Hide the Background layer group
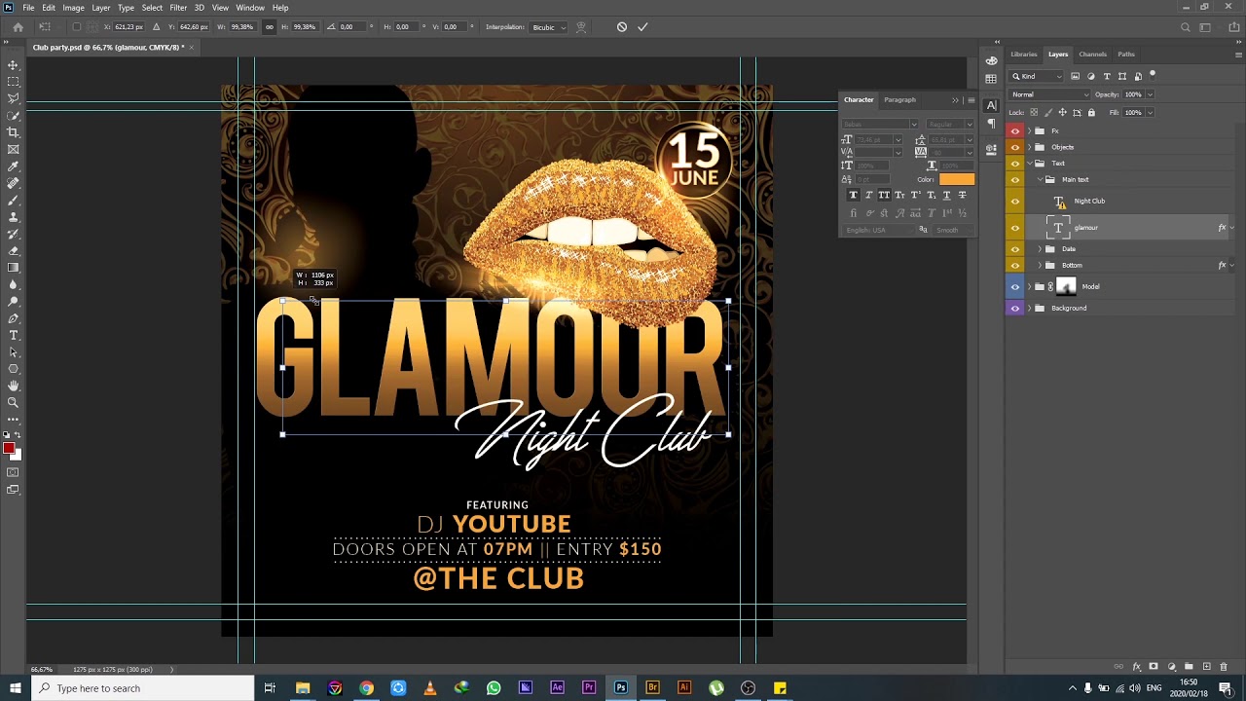This screenshot has width=1246, height=701. (1015, 308)
